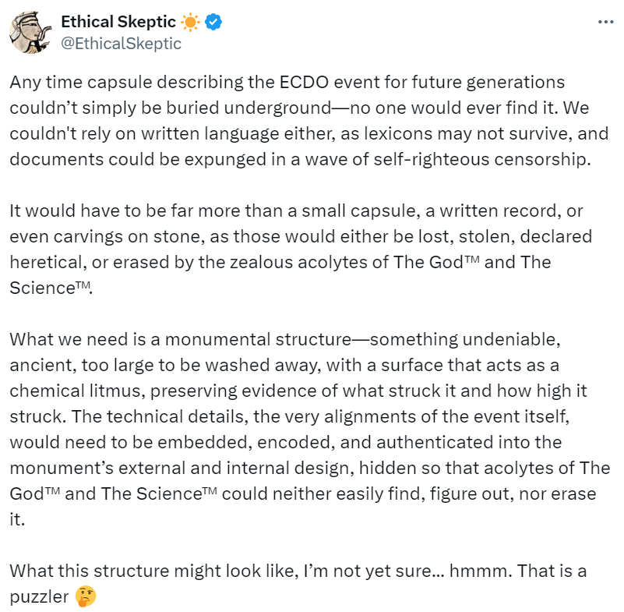Click the word "puzzler" before the emoji
Image resolution: width=624 pixels, height=612 pixels.
pyautogui.click(x=39, y=597)
